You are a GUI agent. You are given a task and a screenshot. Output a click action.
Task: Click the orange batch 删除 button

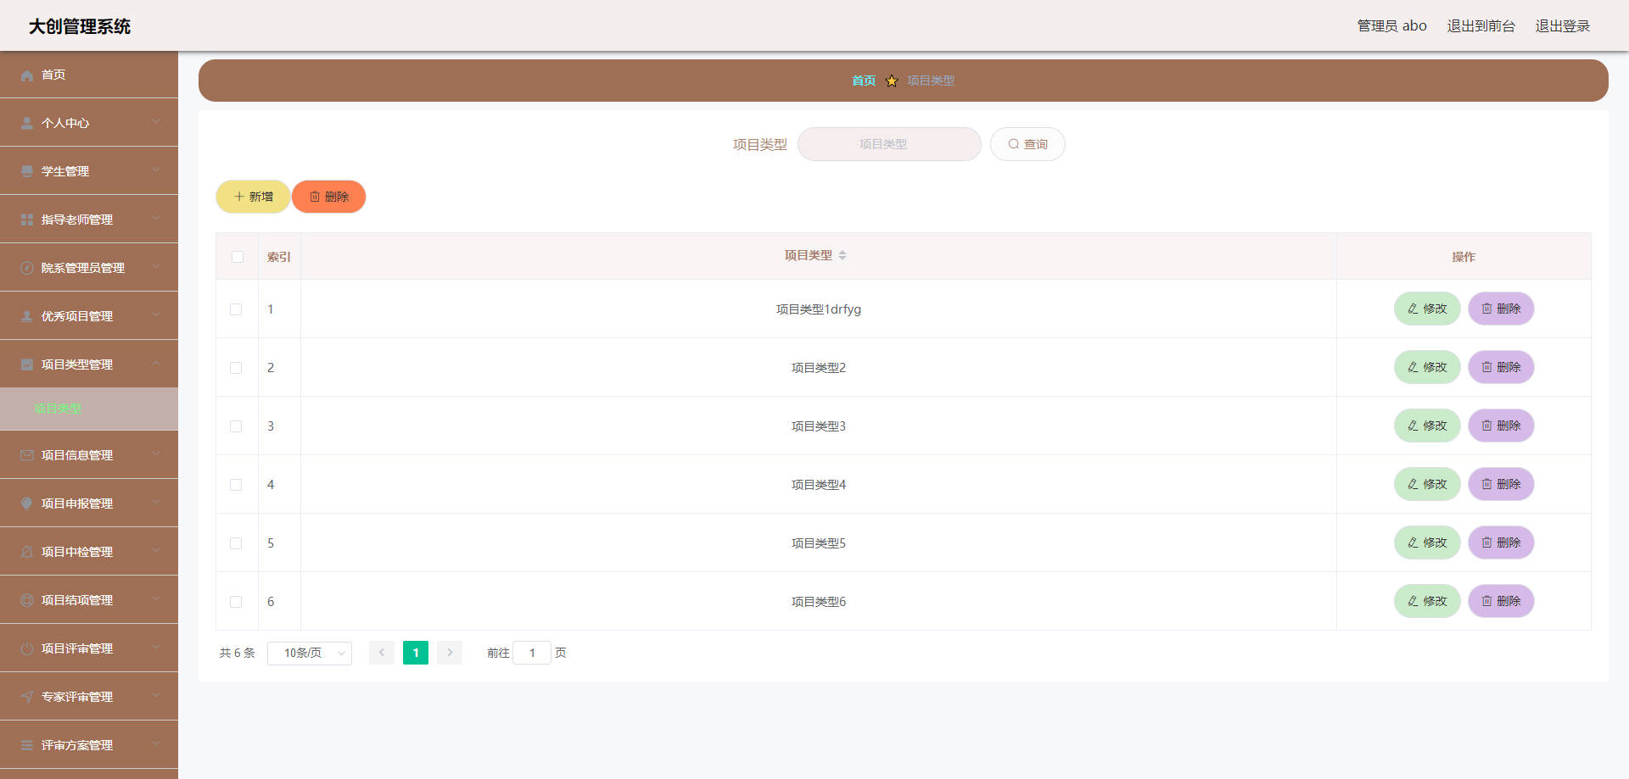329,197
